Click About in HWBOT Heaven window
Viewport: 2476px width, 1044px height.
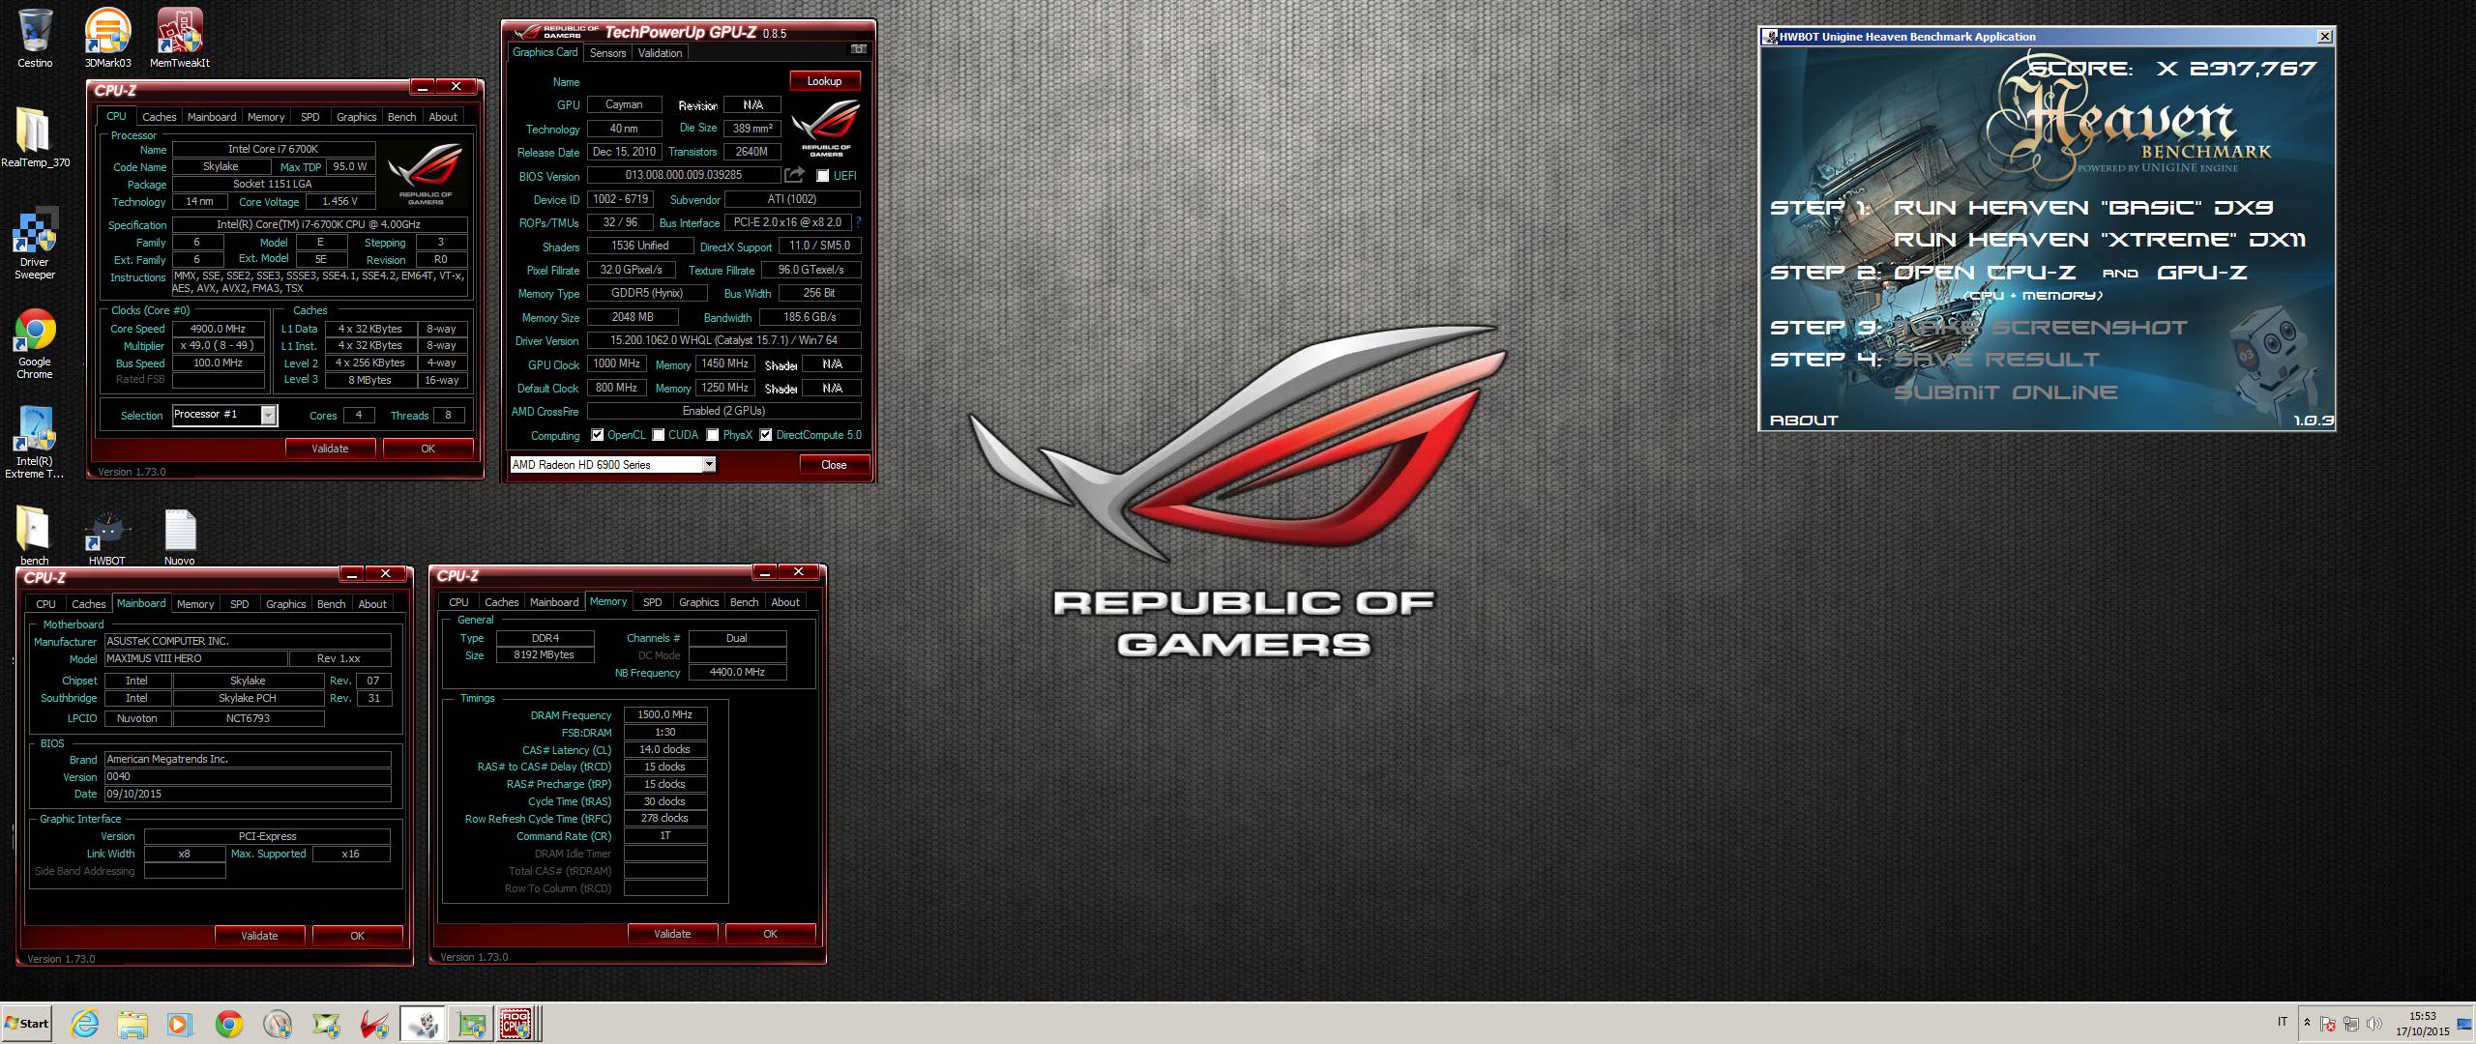[x=1803, y=420]
